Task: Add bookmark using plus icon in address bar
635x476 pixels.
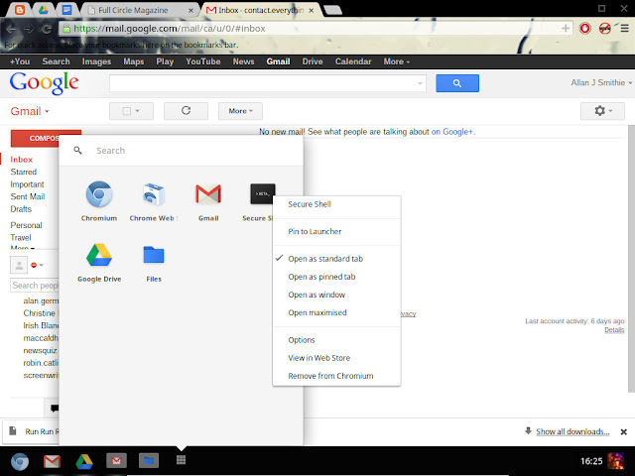Action: coord(566,28)
